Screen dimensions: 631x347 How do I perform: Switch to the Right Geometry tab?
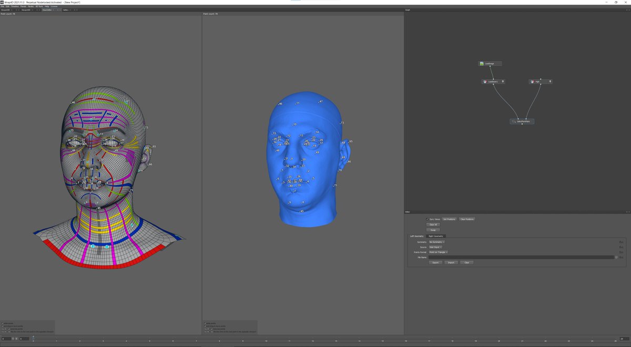click(436, 236)
